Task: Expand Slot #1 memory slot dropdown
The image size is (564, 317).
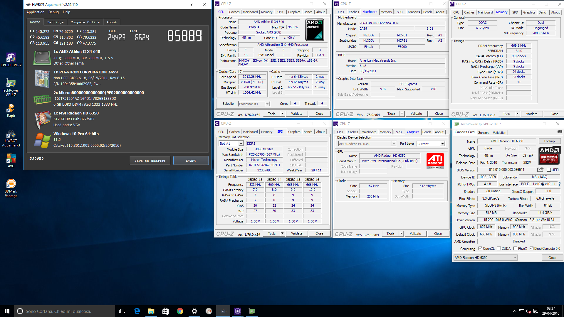Action: pyautogui.click(x=241, y=144)
